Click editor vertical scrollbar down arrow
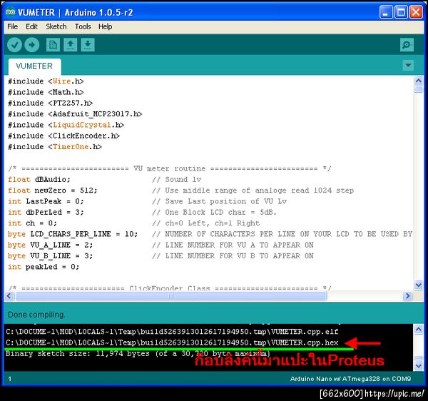Image resolution: width=428 pixels, height=401 pixels. click(x=419, y=285)
